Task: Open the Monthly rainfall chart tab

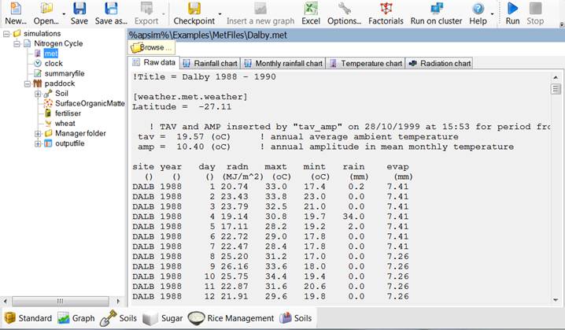Action: coord(283,64)
